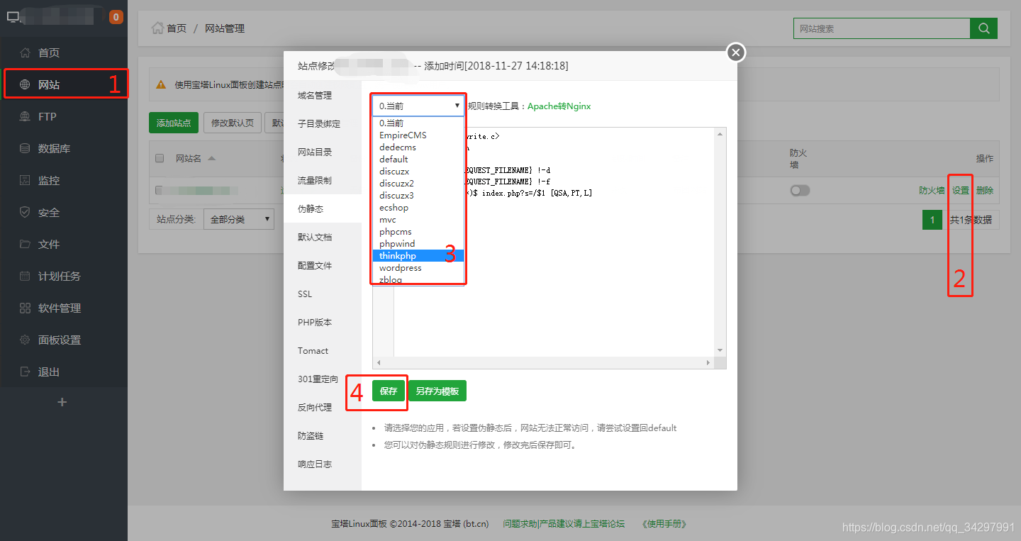The height and width of the screenshot is (541, 1021).
Task: Switch to the PHP版本 tab
Action: [323, 322]
